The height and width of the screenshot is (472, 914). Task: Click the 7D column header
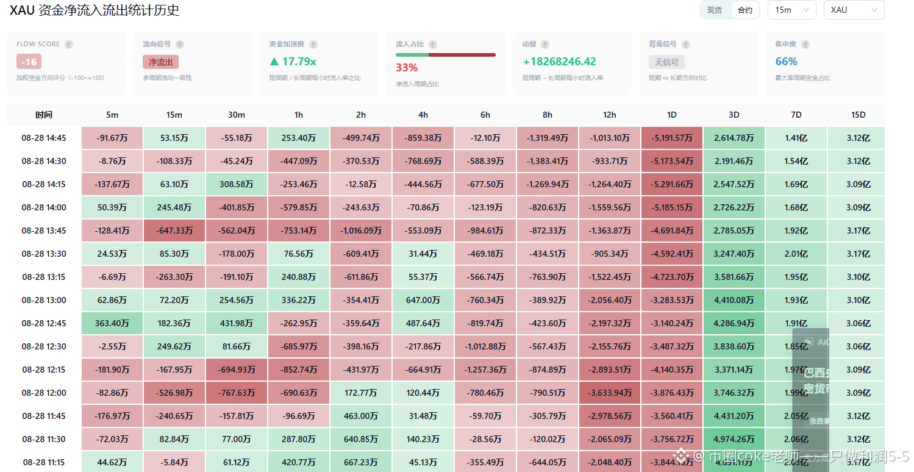click(796, 115)
